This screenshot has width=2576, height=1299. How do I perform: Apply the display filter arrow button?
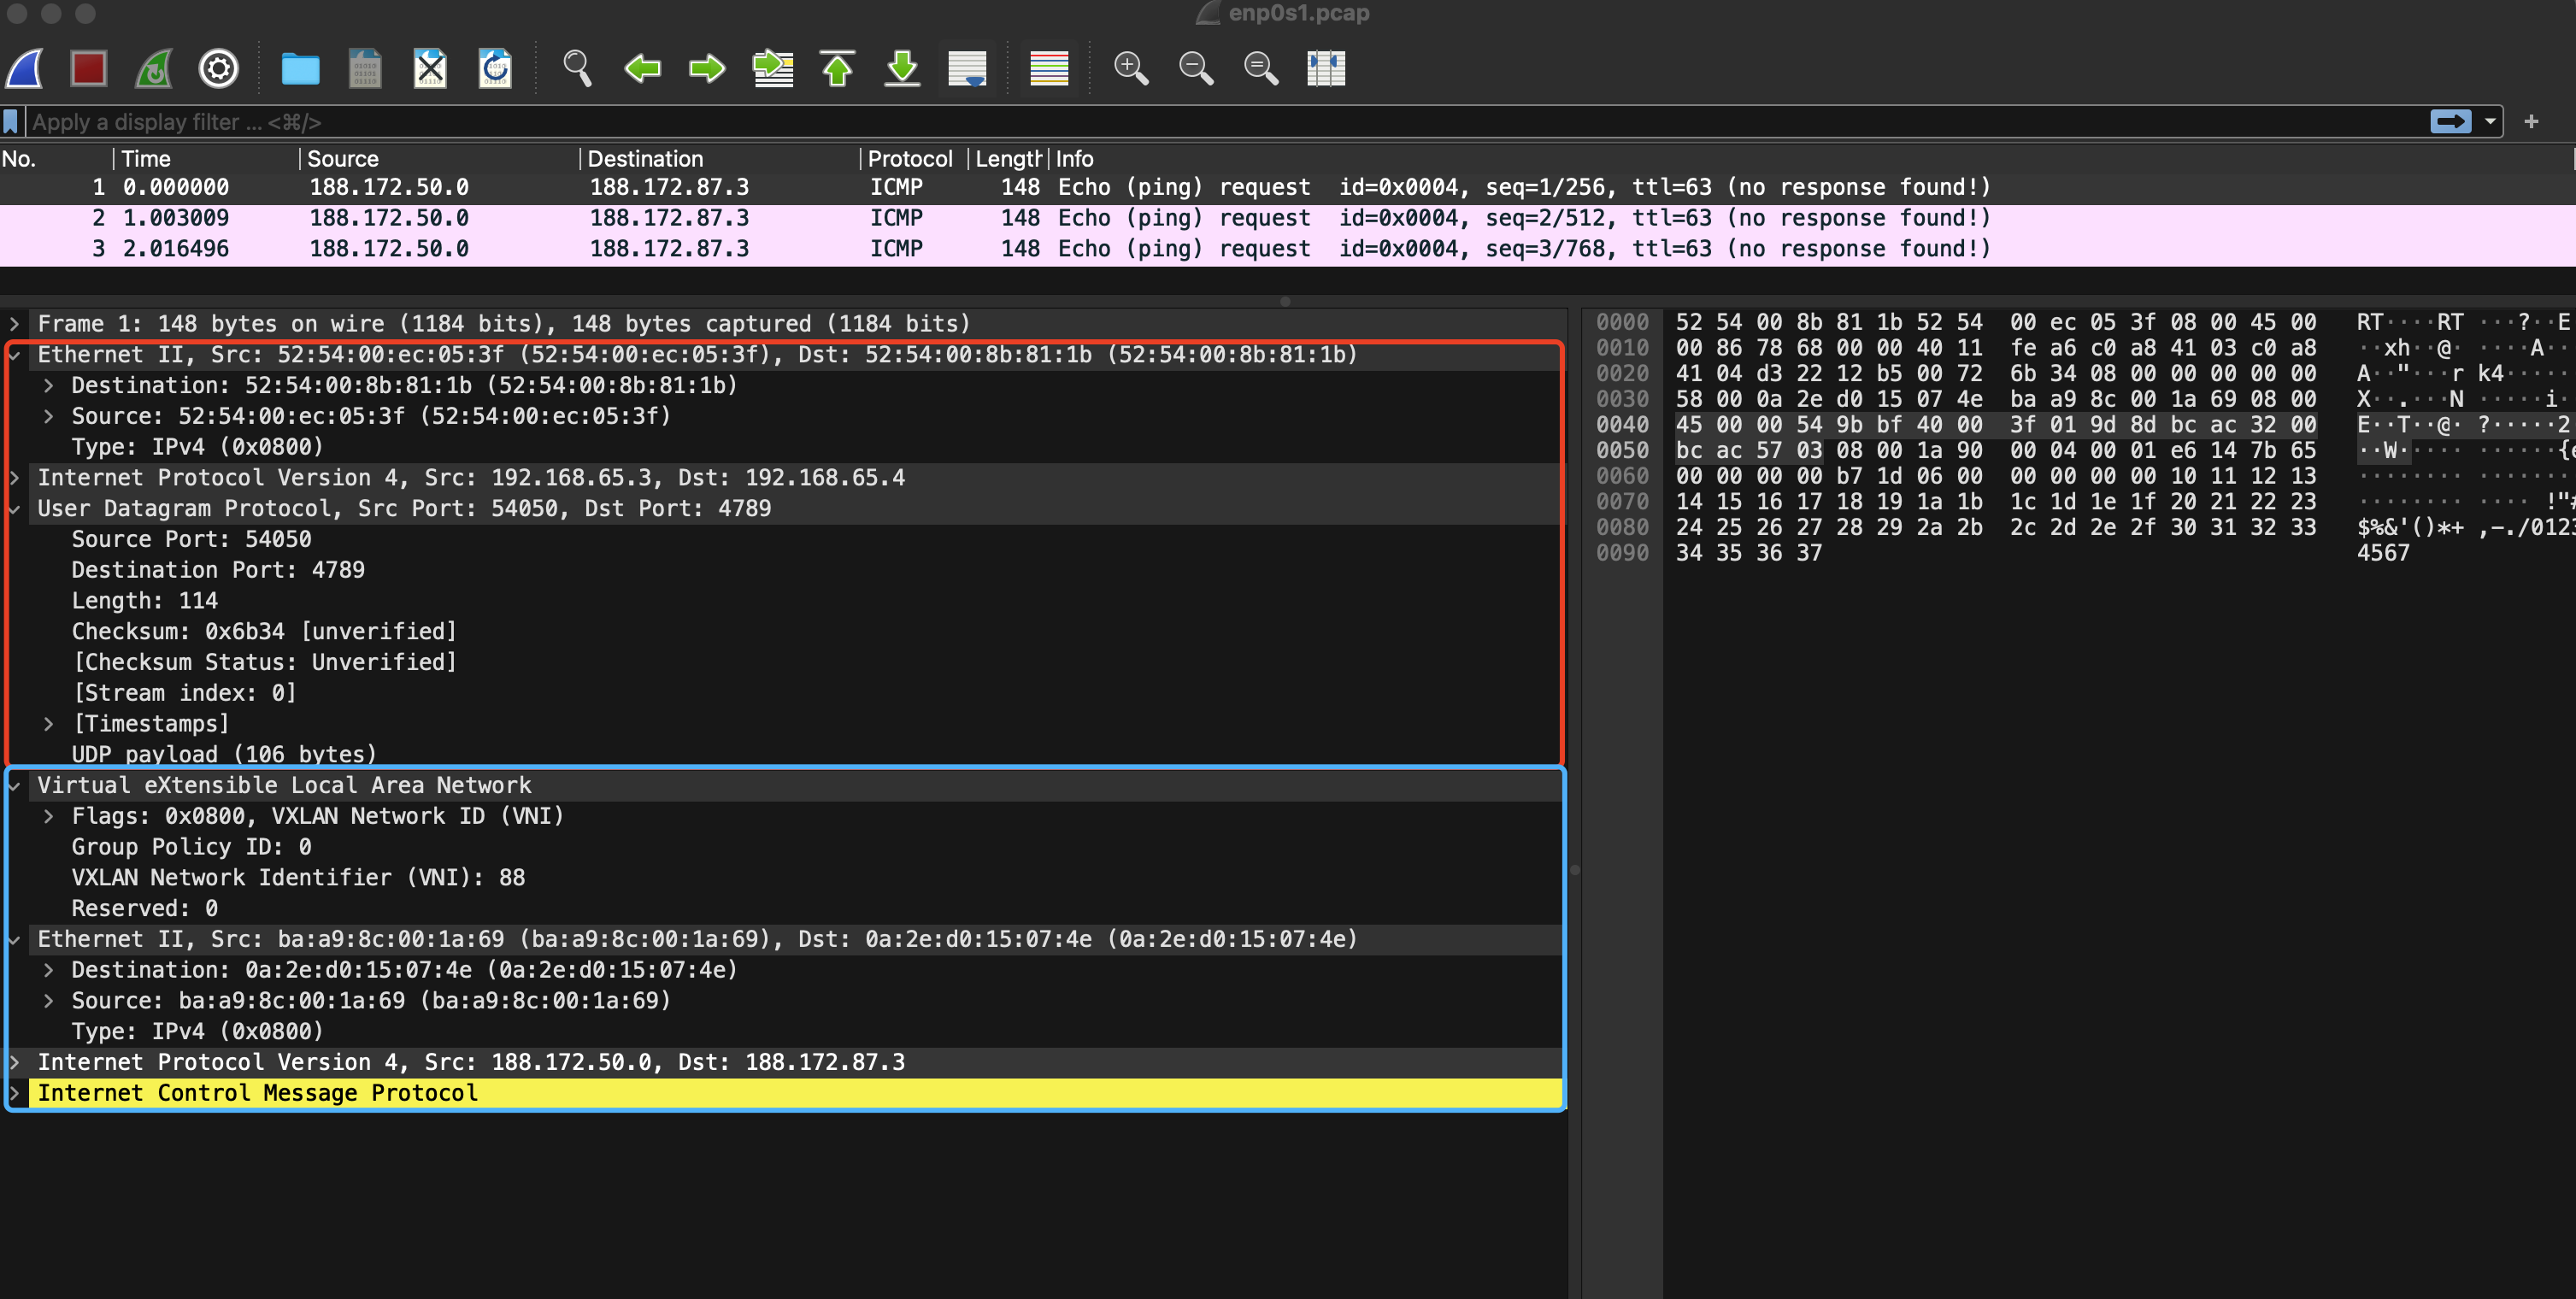click(2450, 121)
